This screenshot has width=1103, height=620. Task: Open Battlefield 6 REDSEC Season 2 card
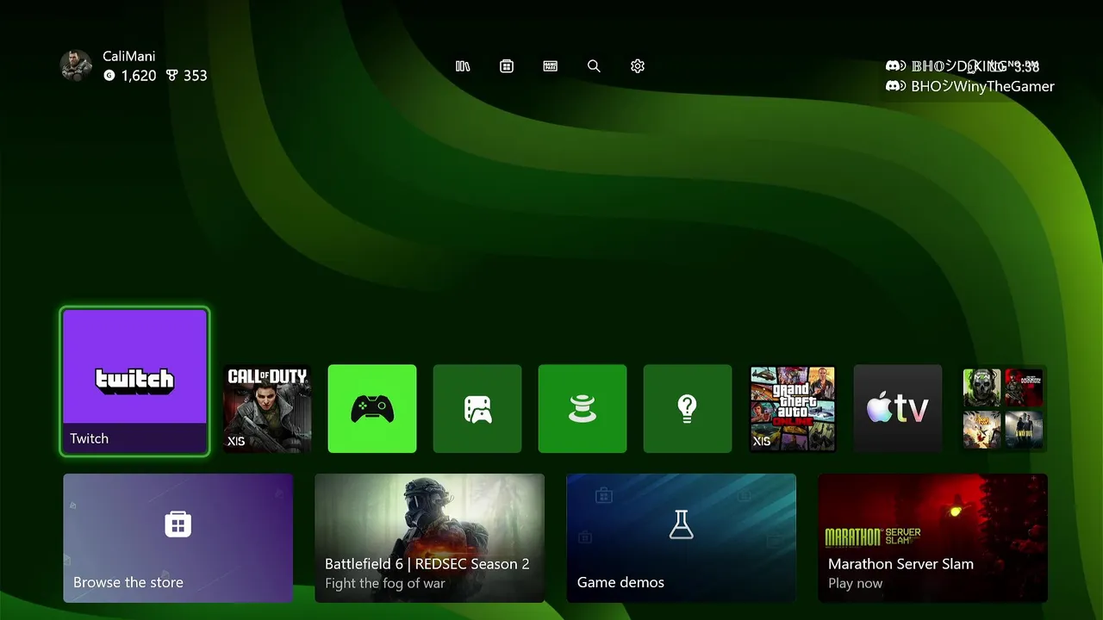(430, 538)
